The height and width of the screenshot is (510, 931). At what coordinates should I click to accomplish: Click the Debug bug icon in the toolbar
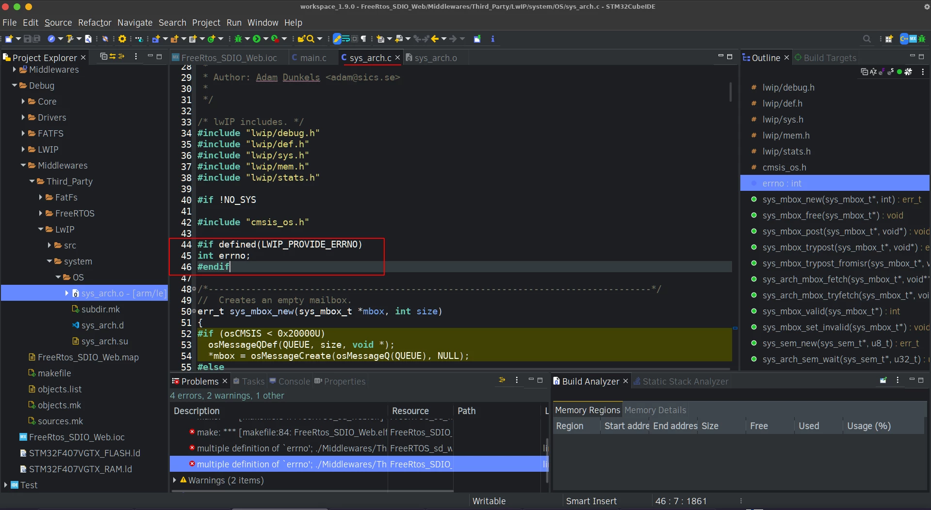pos(238,39)
